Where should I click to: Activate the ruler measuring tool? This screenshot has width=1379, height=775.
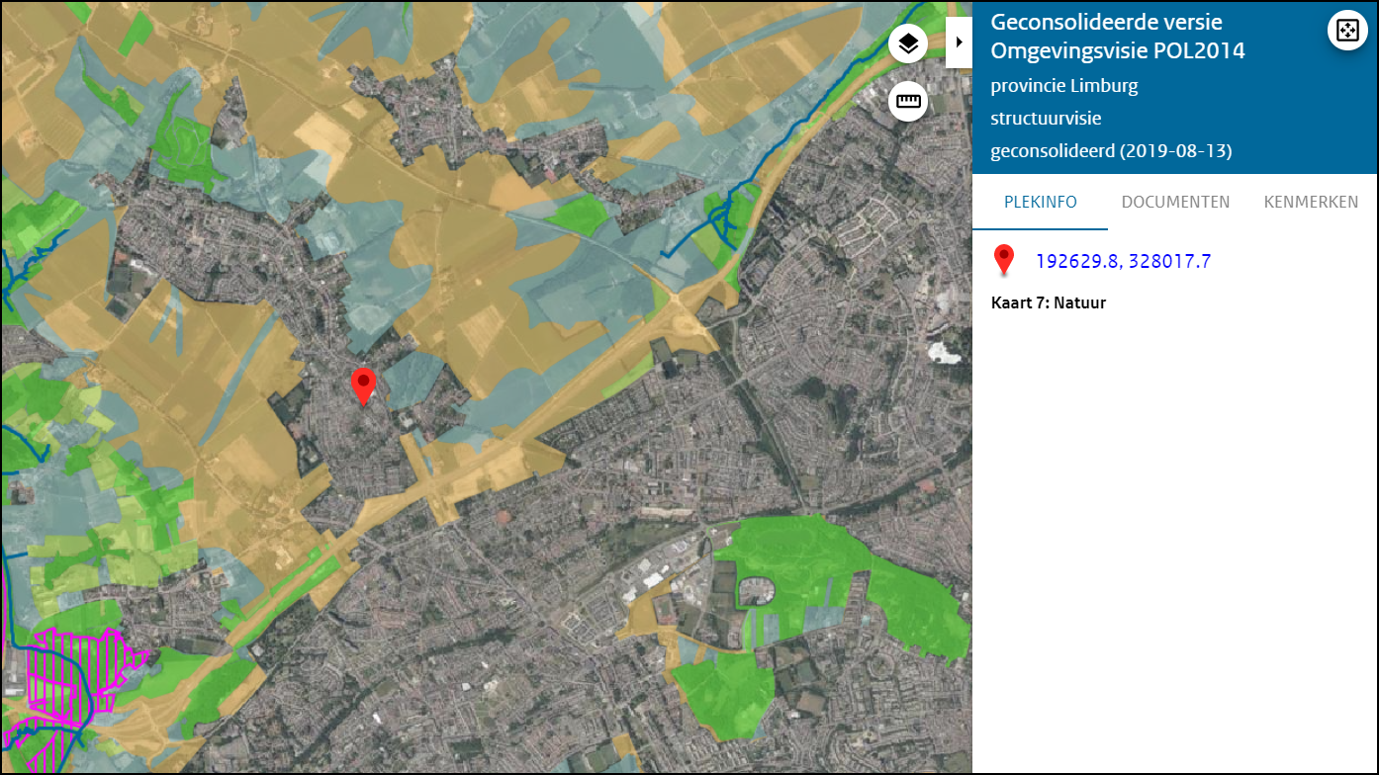908,101
